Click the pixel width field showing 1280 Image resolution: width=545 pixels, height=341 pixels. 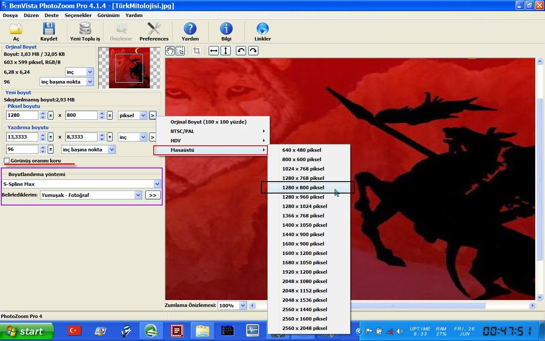22,116
